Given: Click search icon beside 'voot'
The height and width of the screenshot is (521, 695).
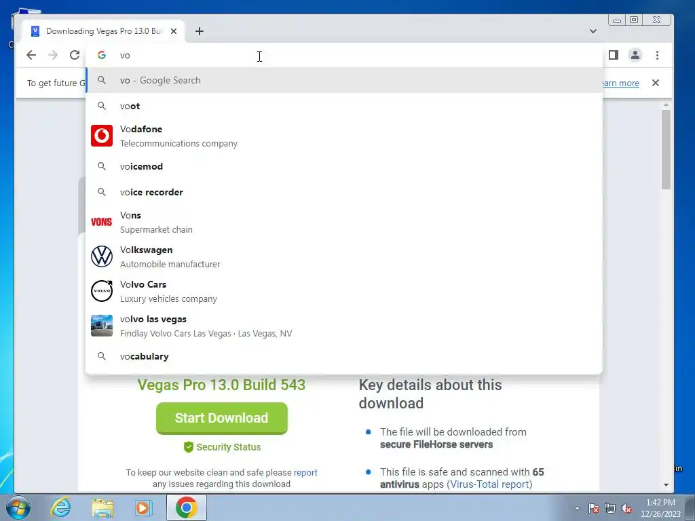Looking at the screenshot, I should 102,106.
